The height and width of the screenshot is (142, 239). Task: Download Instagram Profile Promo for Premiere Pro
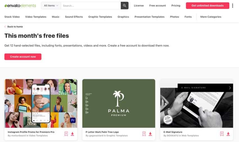pyautogui.click(x=73, y=134)
